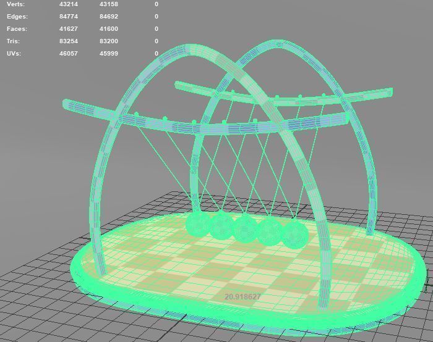Click the 20.918627 measurement on the base
Image resolution: width=433 pixels, height=342 pixels.
[x=242, y=297]
